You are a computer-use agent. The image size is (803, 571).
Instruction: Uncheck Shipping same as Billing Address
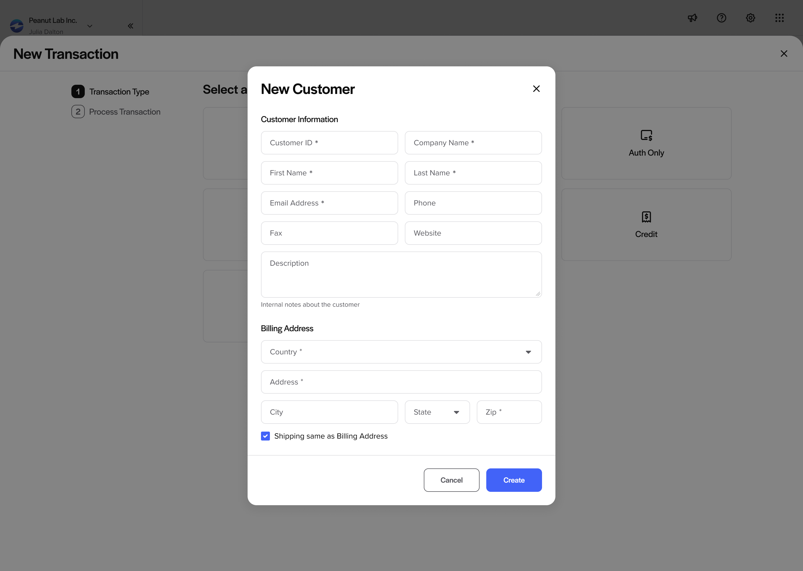tap(265, 436)
